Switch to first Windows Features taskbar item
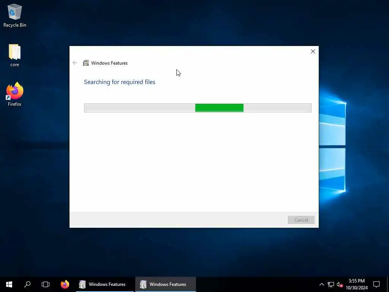Viewport: 389px width, 292px height. [104, 284]
